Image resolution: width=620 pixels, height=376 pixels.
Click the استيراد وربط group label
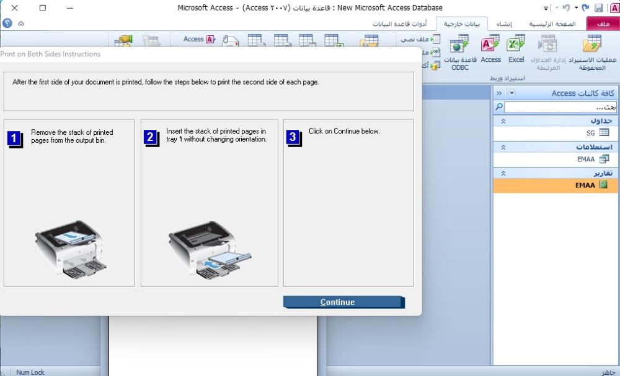[507, 78]
